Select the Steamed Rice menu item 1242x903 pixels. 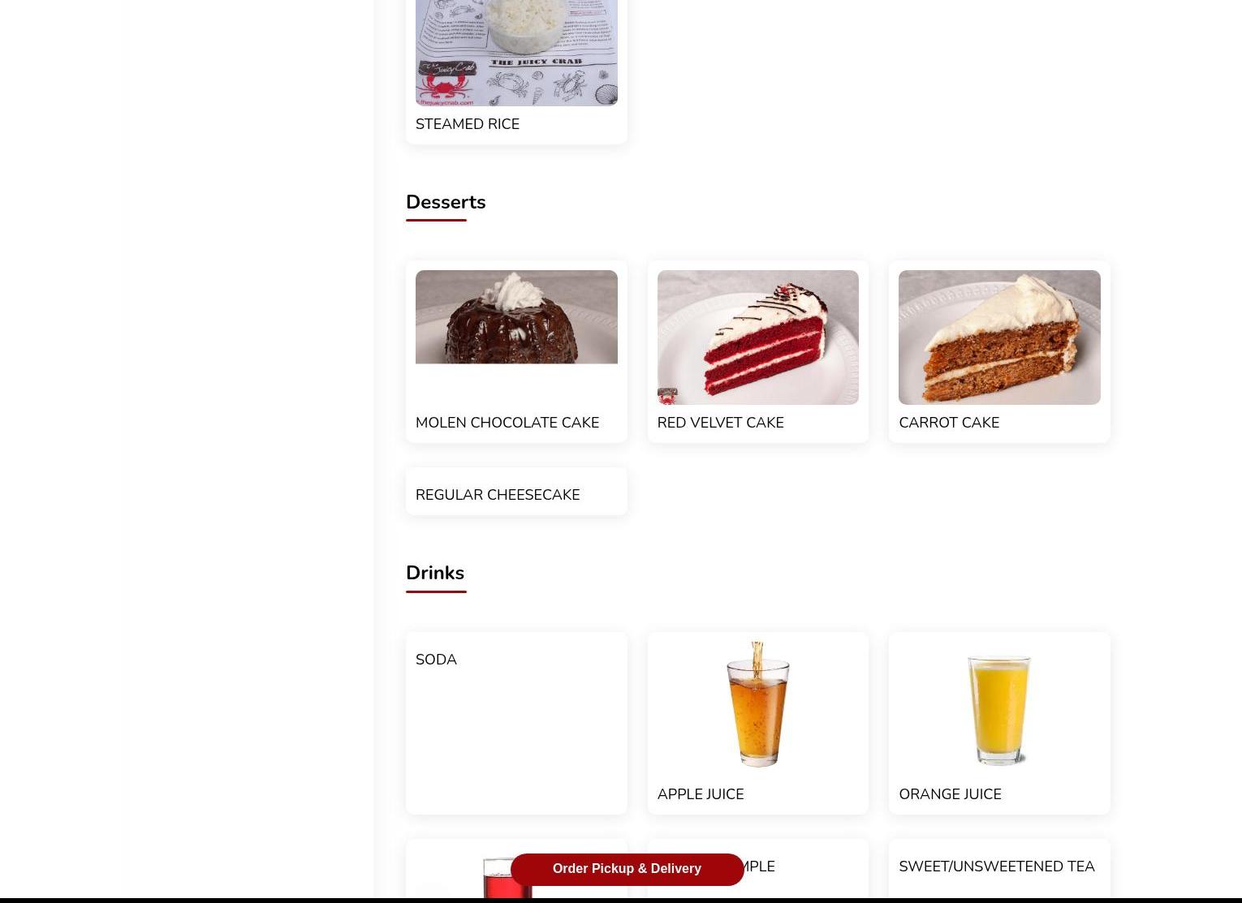(467, 124)
